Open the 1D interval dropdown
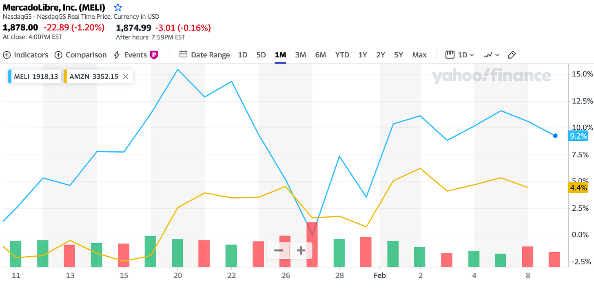Image resolution: width=594 pixels, height=290 pixels. (x=460, y=55)
